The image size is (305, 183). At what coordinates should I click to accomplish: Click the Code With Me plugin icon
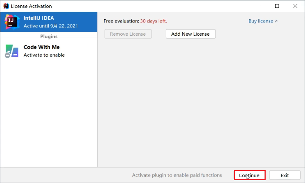coord(12,51)
